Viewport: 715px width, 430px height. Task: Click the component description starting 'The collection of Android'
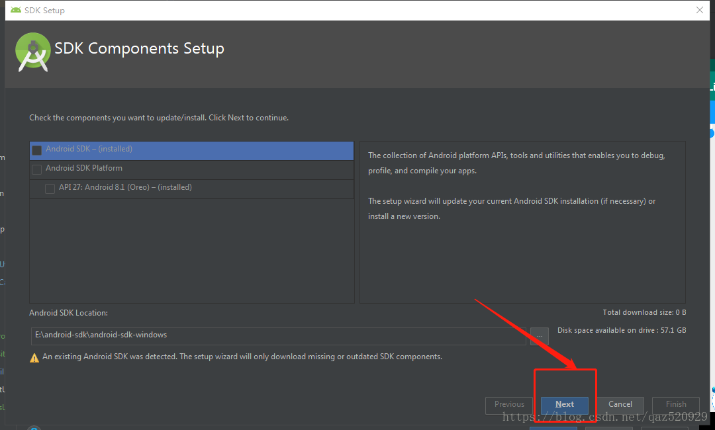tap(516, 163)
